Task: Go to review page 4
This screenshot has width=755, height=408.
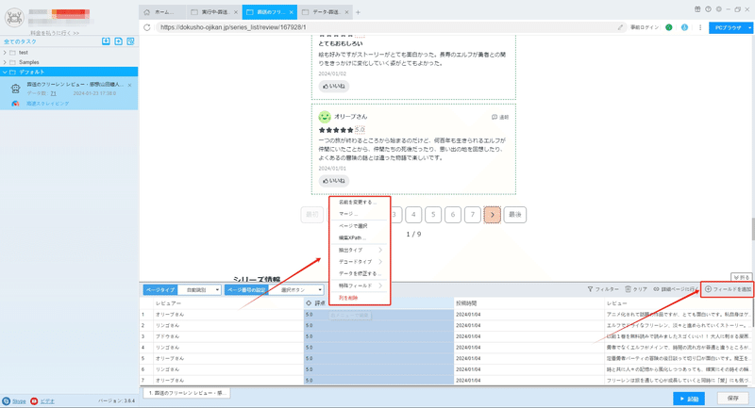Action: click(x=413, y=215)
